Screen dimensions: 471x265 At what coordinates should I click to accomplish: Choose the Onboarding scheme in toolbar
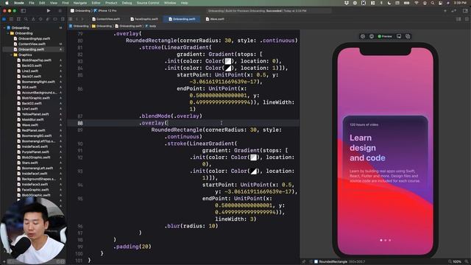[80, 11]
